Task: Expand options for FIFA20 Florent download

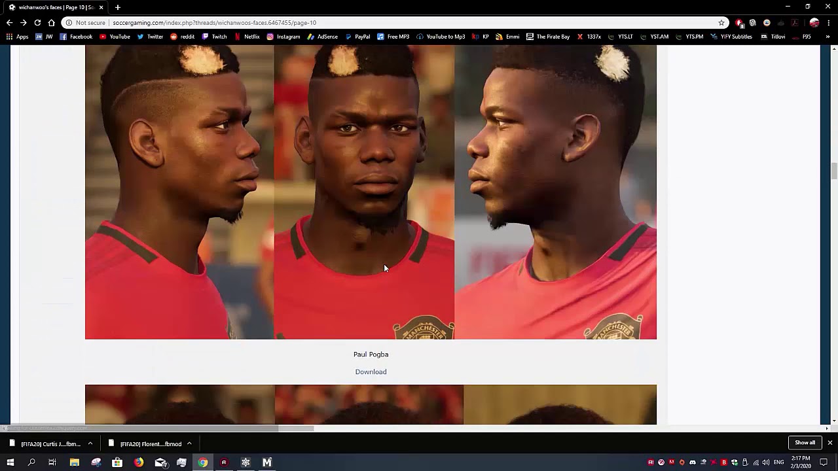Action: (189, 444)
